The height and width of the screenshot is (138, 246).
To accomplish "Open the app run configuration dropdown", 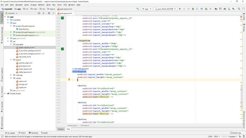I will pyautogui.click(x=146, y=9).
